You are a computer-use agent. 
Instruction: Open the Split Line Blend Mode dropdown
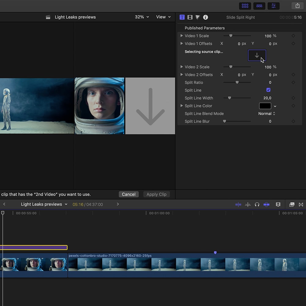pos(267,114)
